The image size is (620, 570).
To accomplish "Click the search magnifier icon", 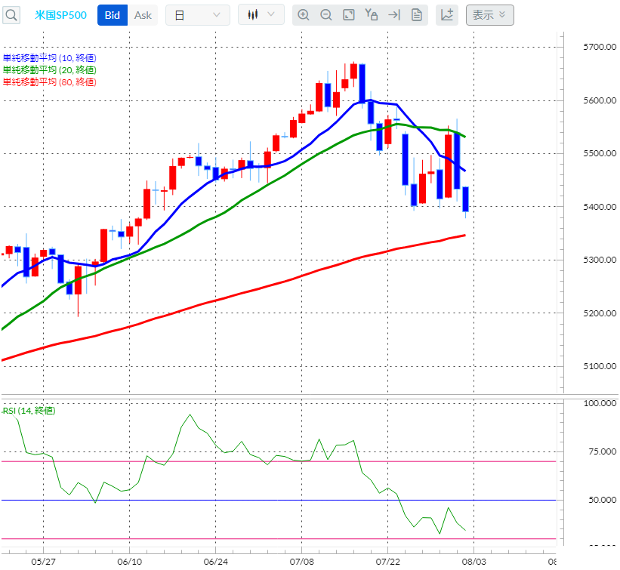I will (11, 15).
